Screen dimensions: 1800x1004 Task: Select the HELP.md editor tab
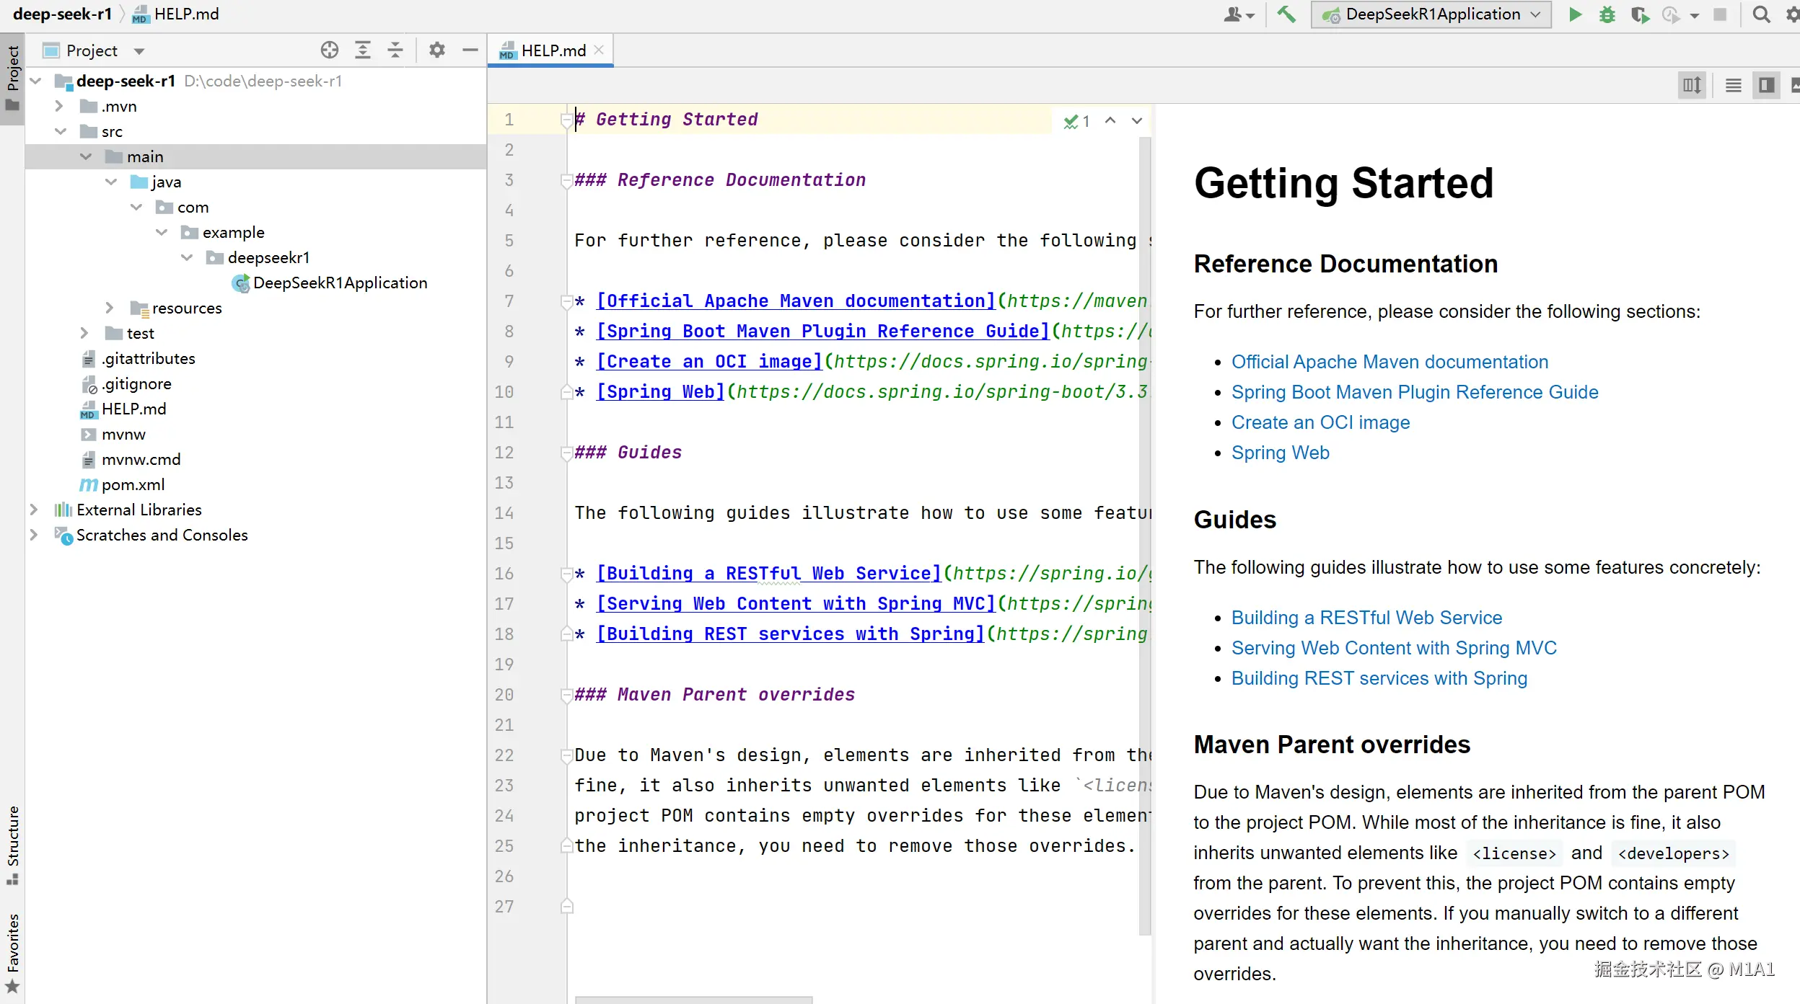coord(553,50)
